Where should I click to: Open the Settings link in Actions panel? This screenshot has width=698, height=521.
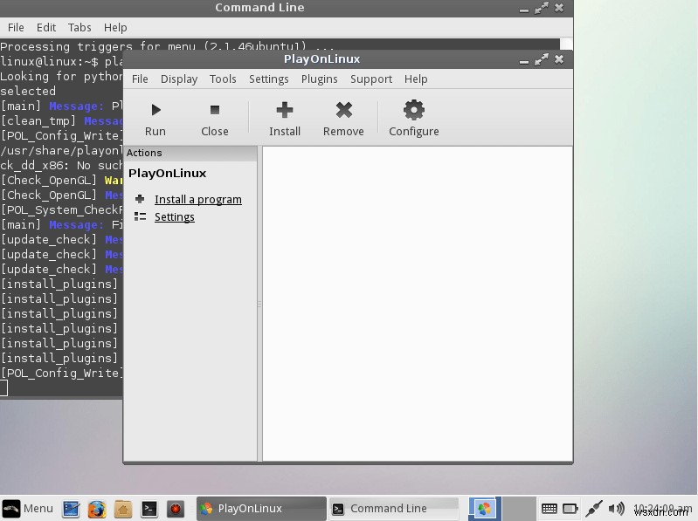pos(175,217)
